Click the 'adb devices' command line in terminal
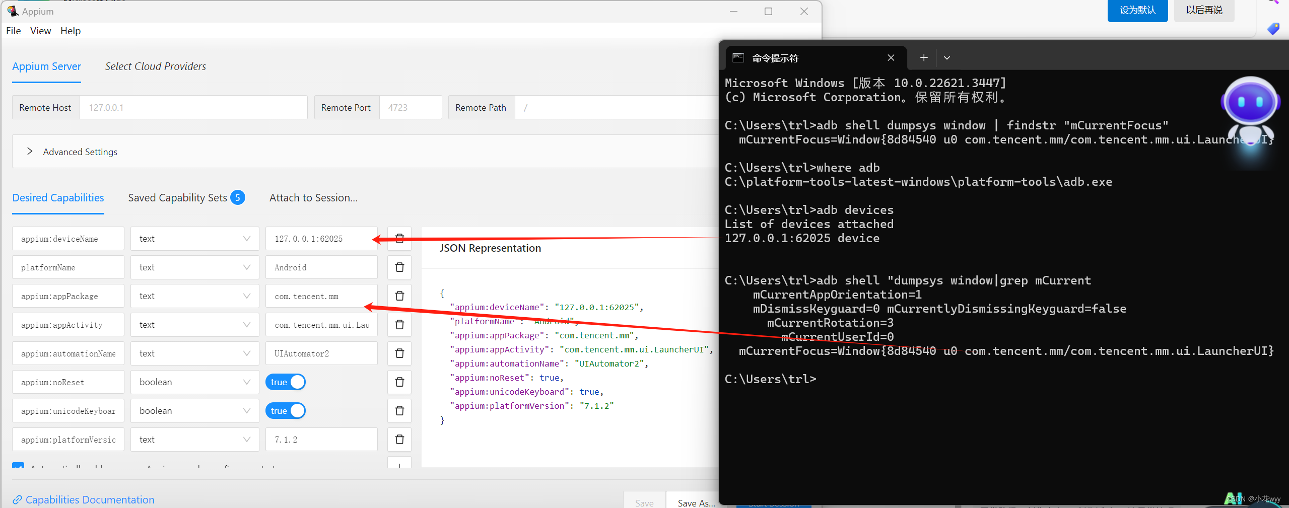 [809, 210]
